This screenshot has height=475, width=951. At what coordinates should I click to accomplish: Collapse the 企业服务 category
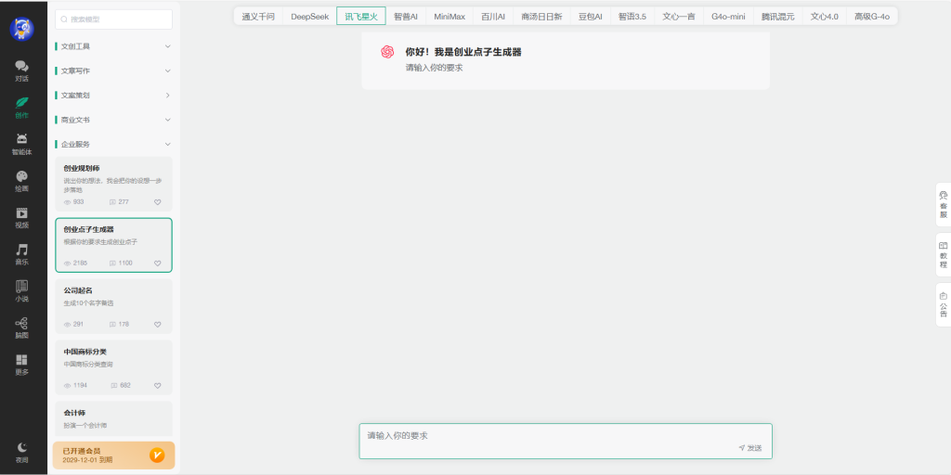(x=113, y=144)
